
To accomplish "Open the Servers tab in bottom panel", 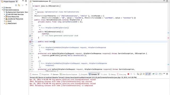I will click(x=54, y=74).
